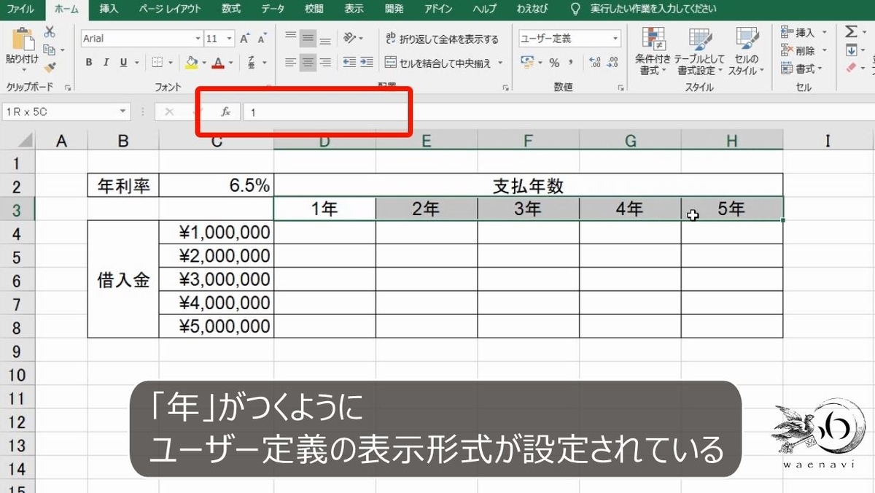This screenshot has height=493, width=875.
Task: Click the phonetic guide (furigana) icon
Action: click(x=252, y=63)
